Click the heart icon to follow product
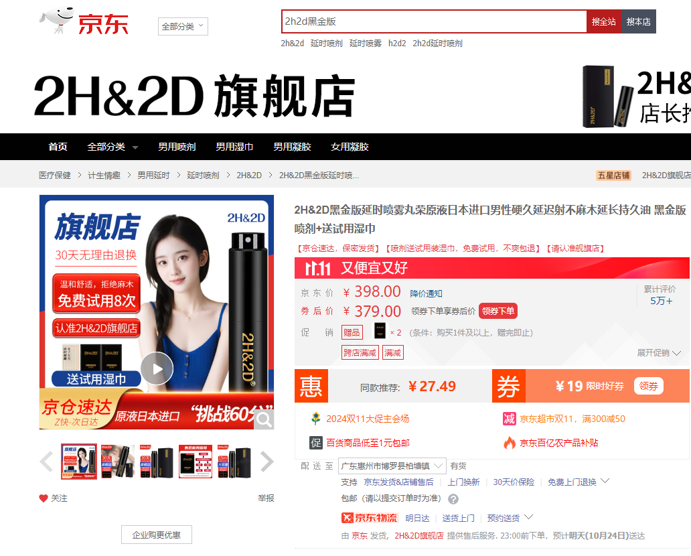Screen dimensions: 691x556 coord(43,498)
